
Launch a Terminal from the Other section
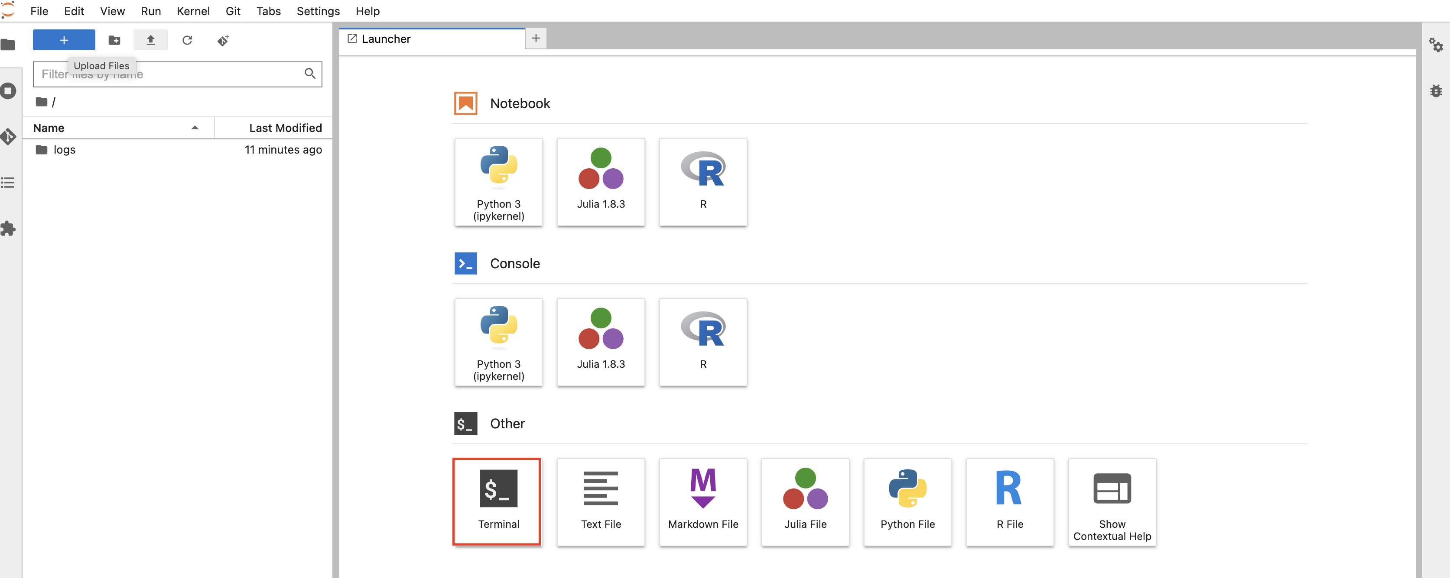tap(497, 501)
